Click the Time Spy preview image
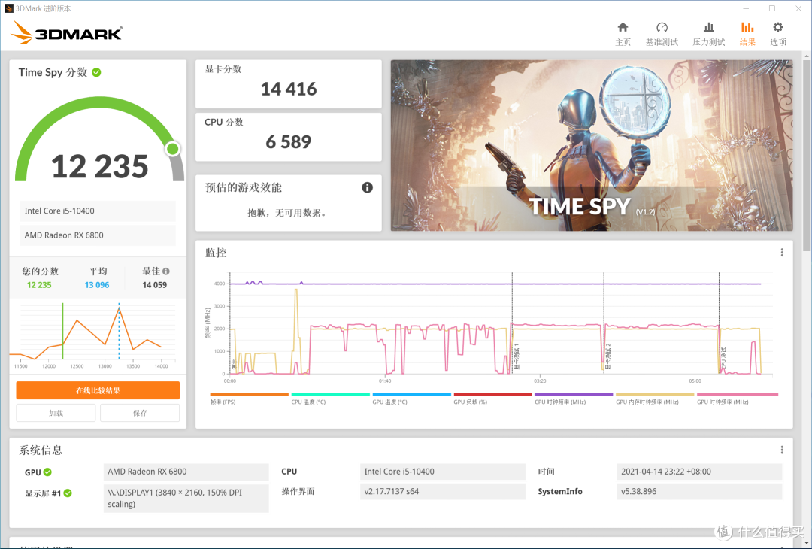 pos(592,146)
